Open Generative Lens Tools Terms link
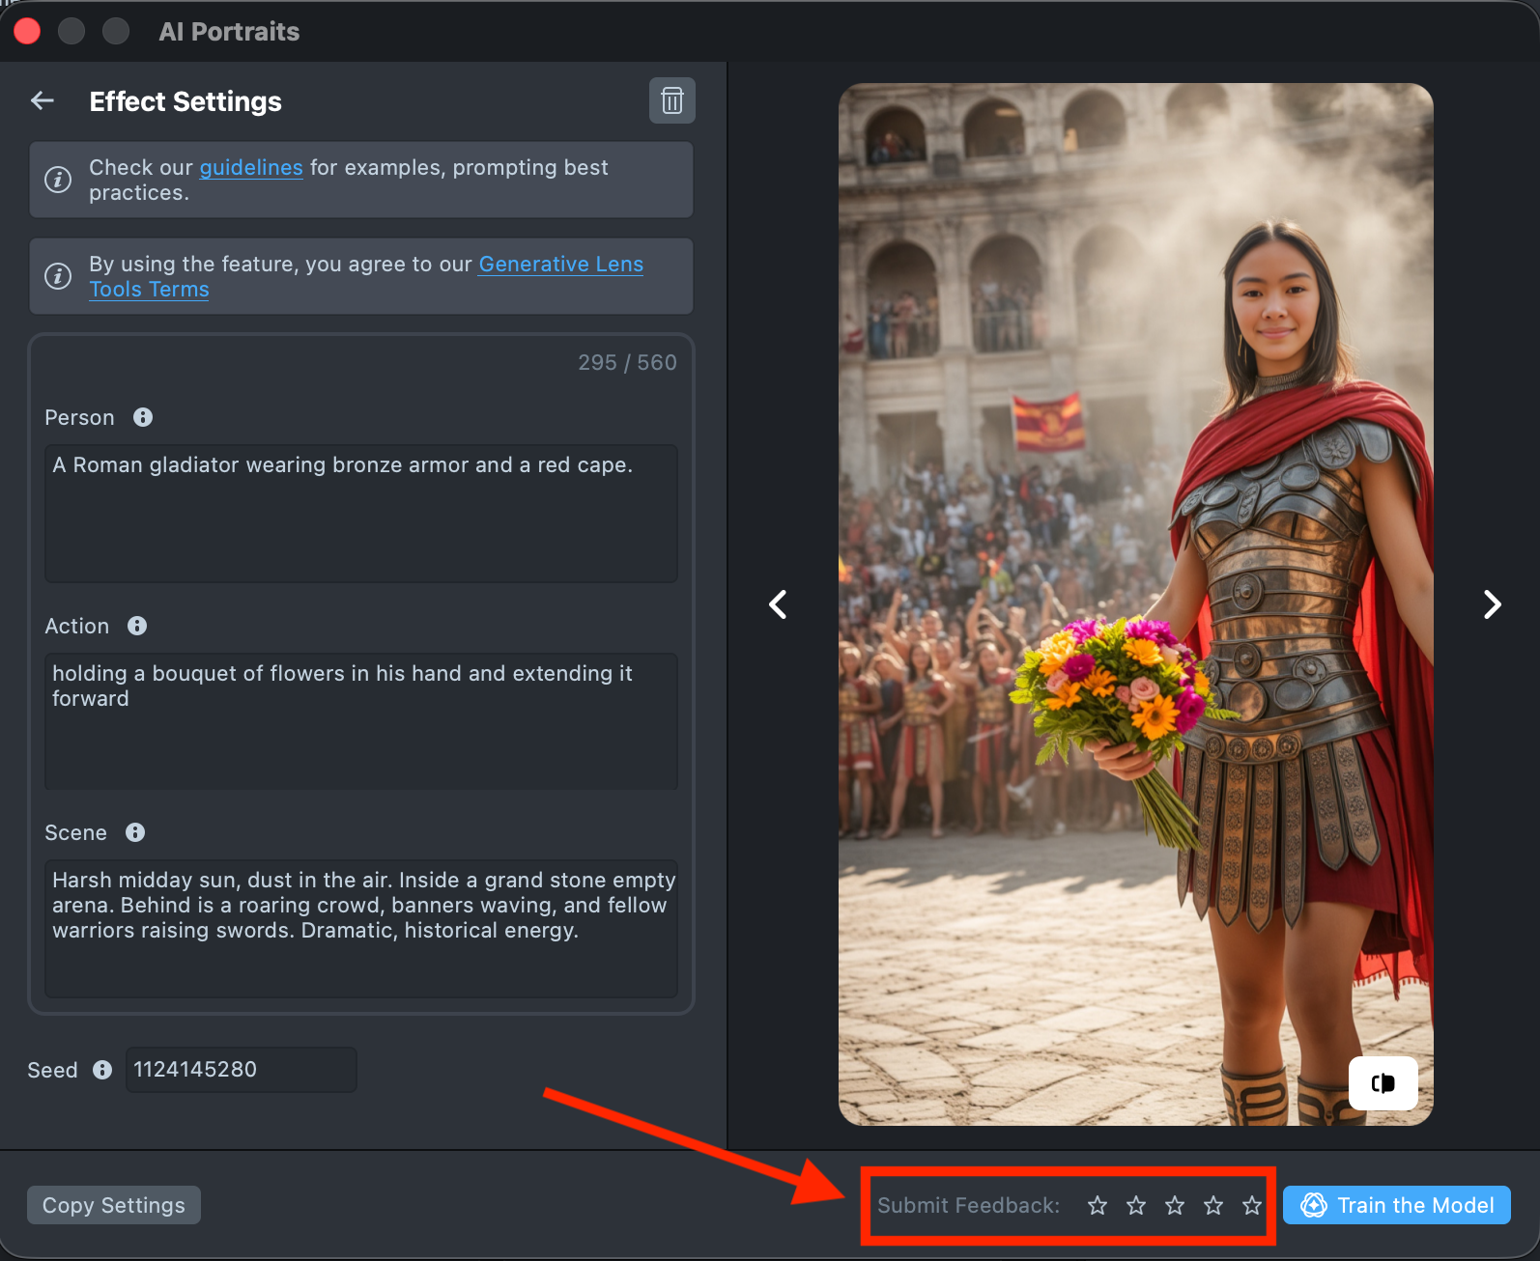The width and height of the screenshot is (1540, 1261). 560,265
